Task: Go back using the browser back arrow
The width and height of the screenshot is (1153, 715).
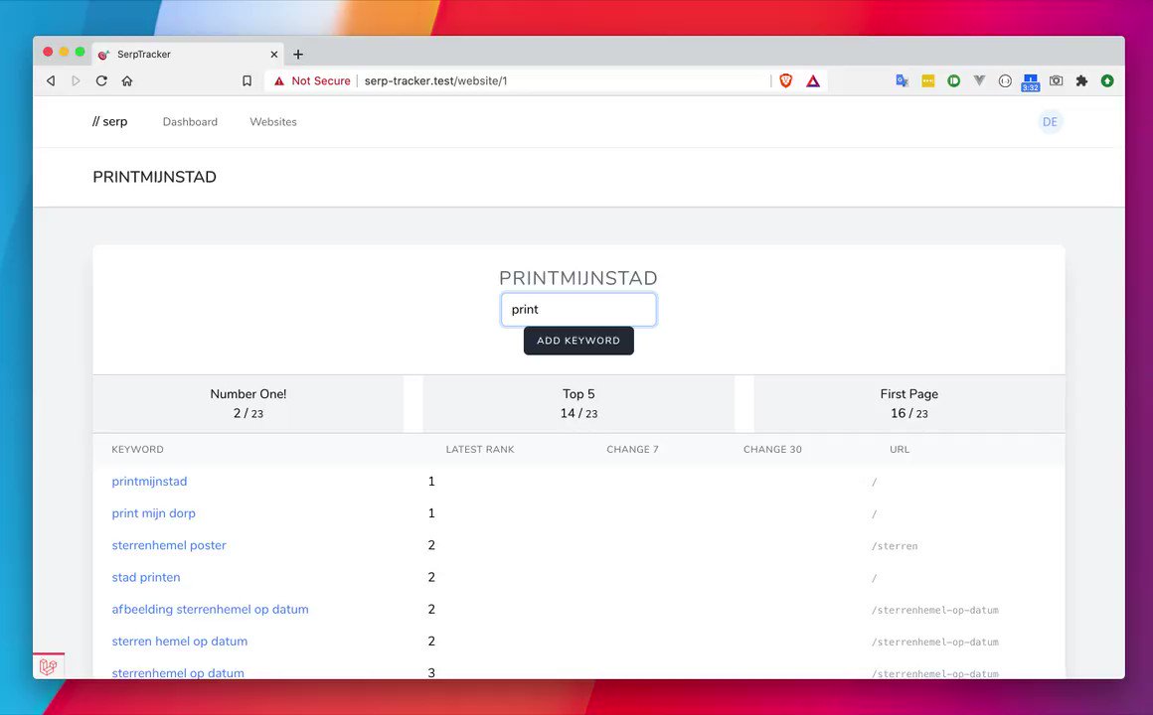Action: pos(51,80)
